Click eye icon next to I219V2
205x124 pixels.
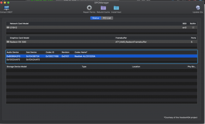[x=8, y=28]
